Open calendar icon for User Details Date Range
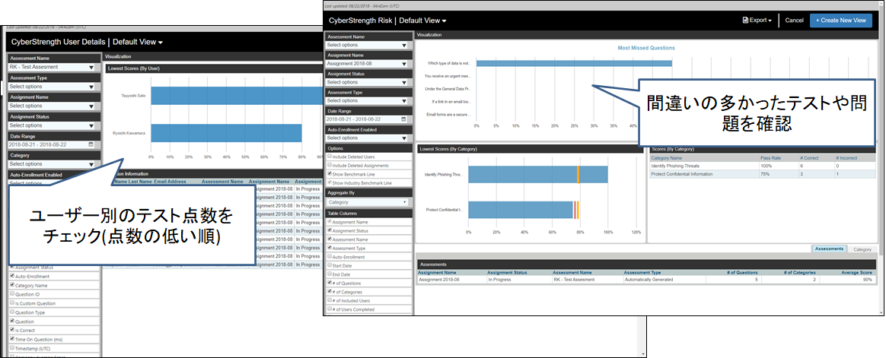886x358 pixels. click(91, 144)
